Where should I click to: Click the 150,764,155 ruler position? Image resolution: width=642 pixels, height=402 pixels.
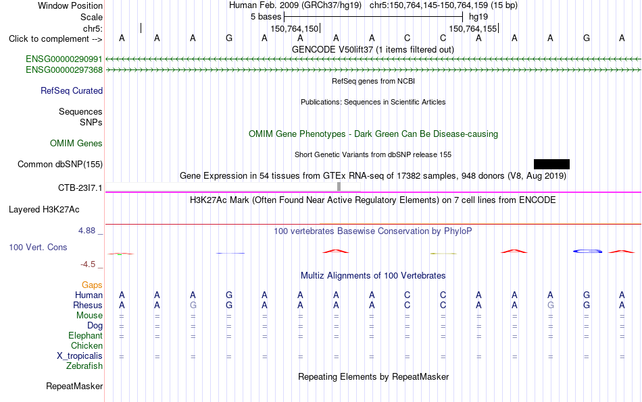point(472,28)
